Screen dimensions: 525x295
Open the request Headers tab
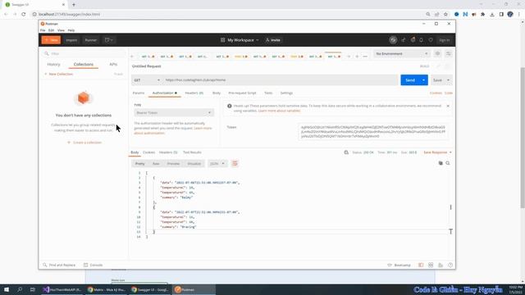[194, 93]
